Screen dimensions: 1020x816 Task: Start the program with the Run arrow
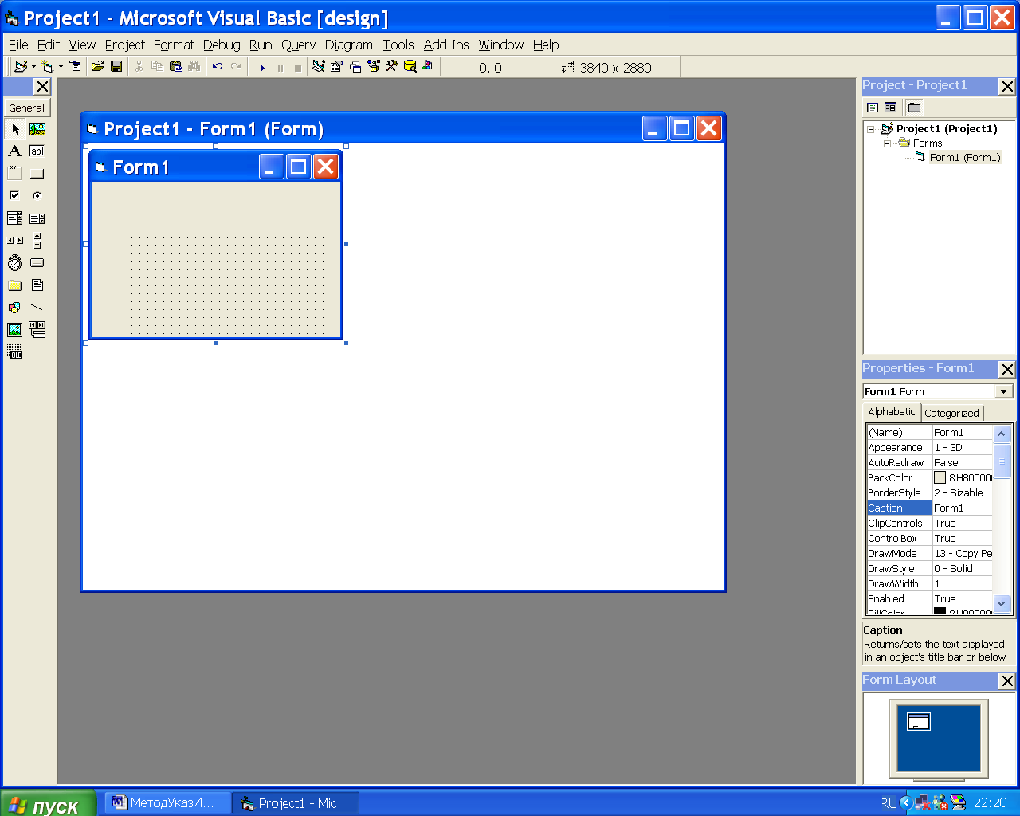click(262, 68)
